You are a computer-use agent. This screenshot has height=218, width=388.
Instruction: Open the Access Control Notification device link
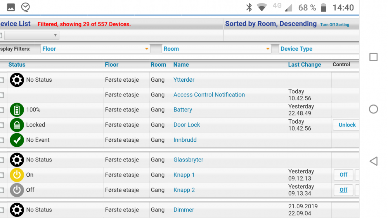(x=209, y=95)
